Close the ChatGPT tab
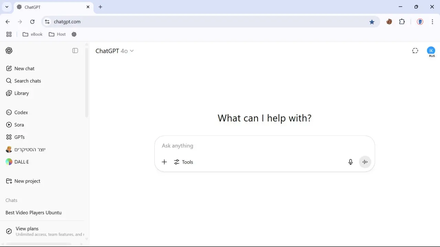 coord(88,7)
